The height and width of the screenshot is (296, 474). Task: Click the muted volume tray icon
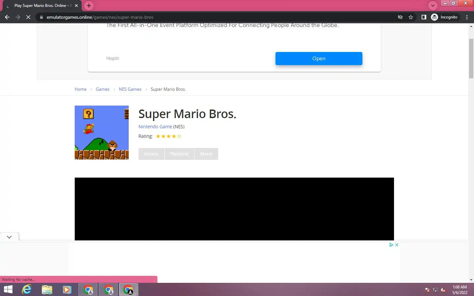pyautogui.click(x=443, y=290)
